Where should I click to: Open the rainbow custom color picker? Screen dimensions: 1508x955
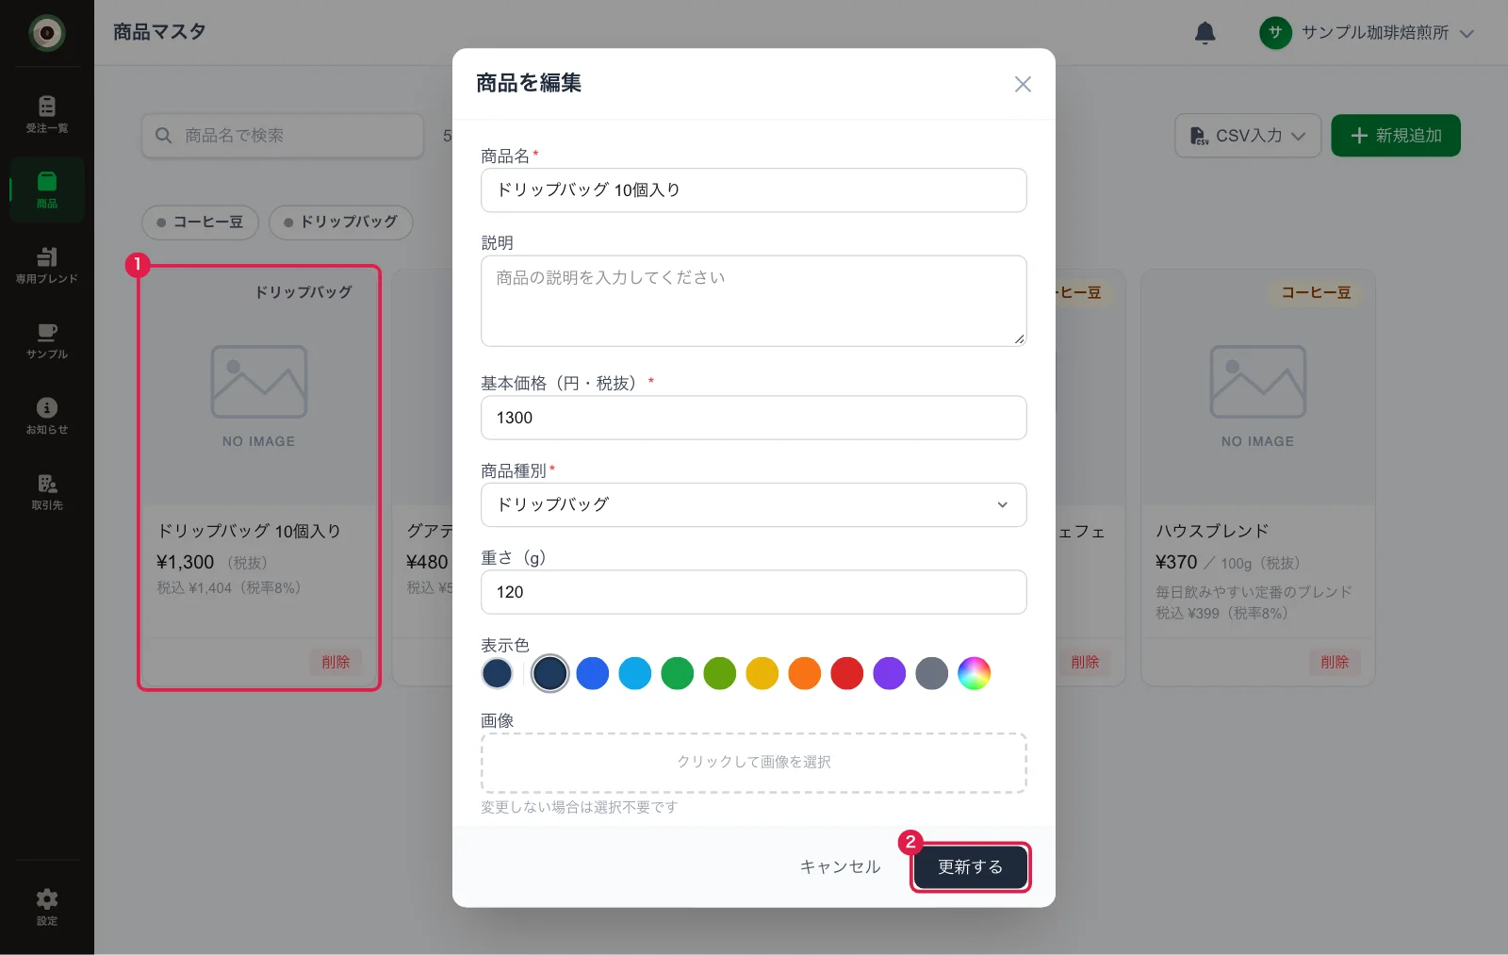pyautogui.click(x=974, y=673)
